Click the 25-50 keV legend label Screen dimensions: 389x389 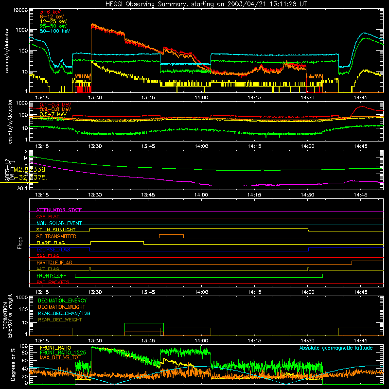tap(53, 26)
